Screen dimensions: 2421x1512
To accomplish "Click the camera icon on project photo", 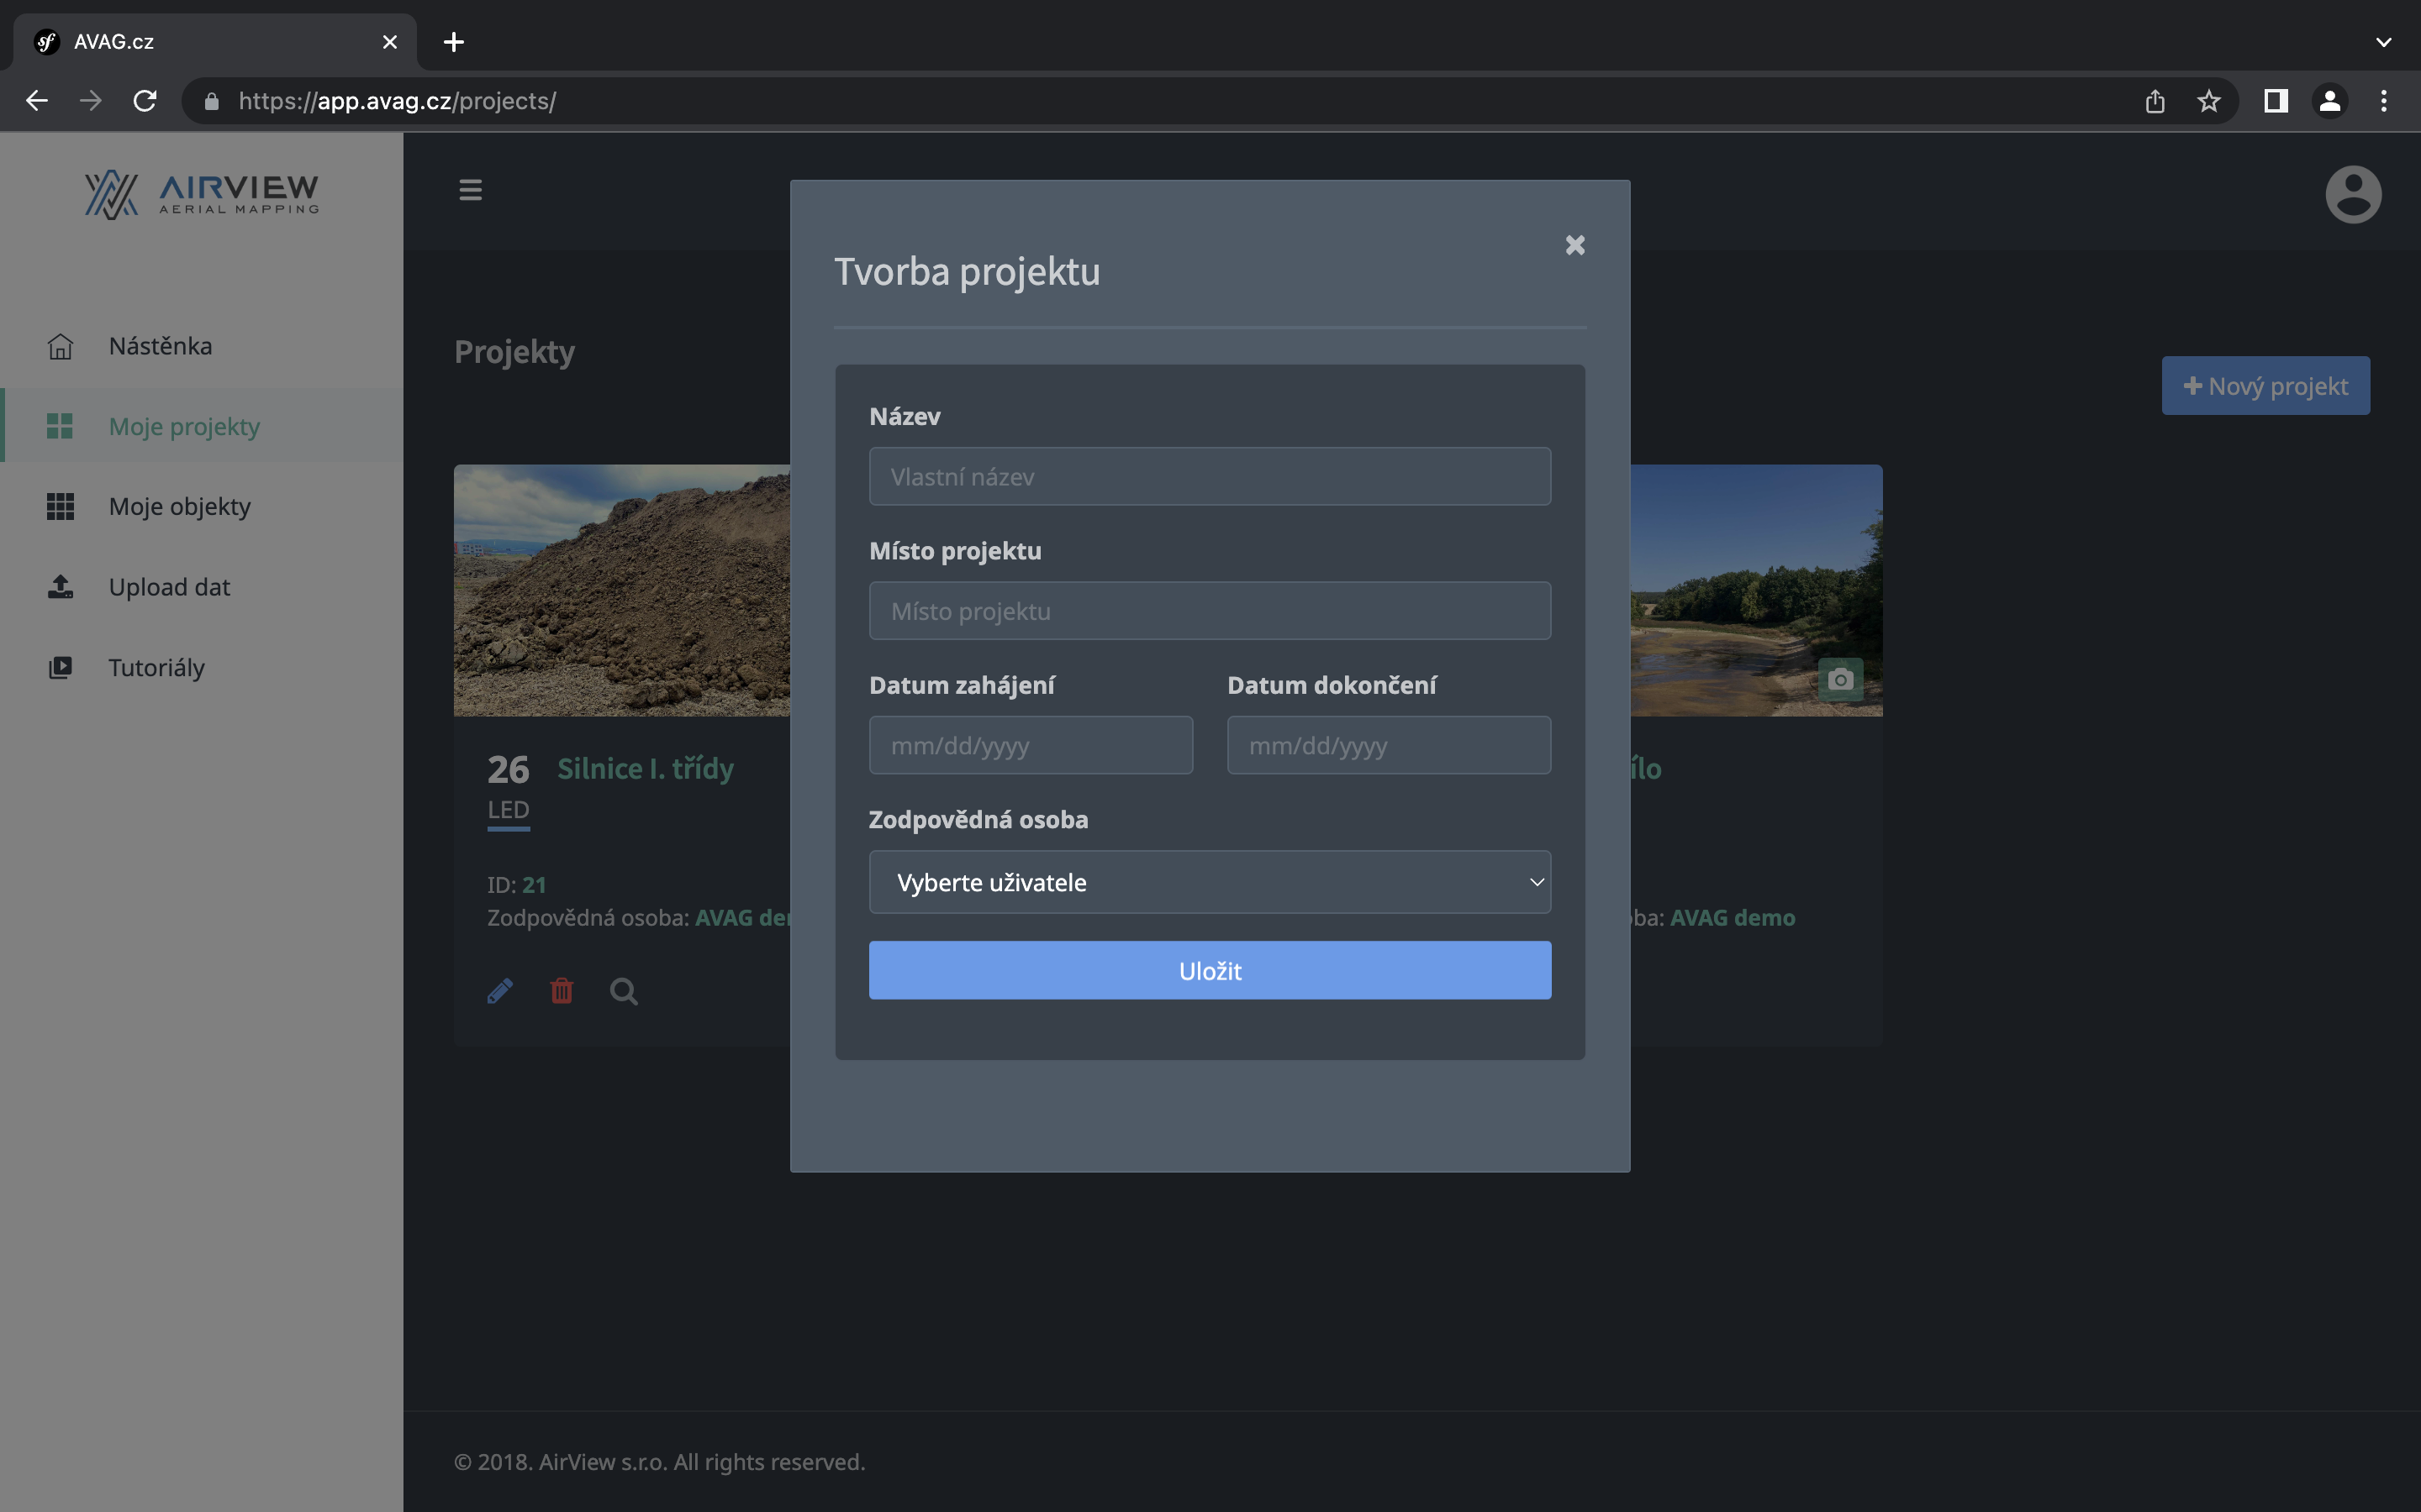I will [1840, 680].
